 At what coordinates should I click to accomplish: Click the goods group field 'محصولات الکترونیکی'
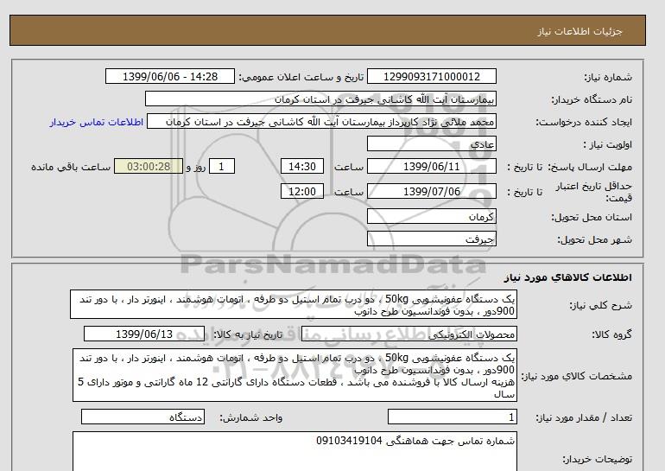point(408,334)
